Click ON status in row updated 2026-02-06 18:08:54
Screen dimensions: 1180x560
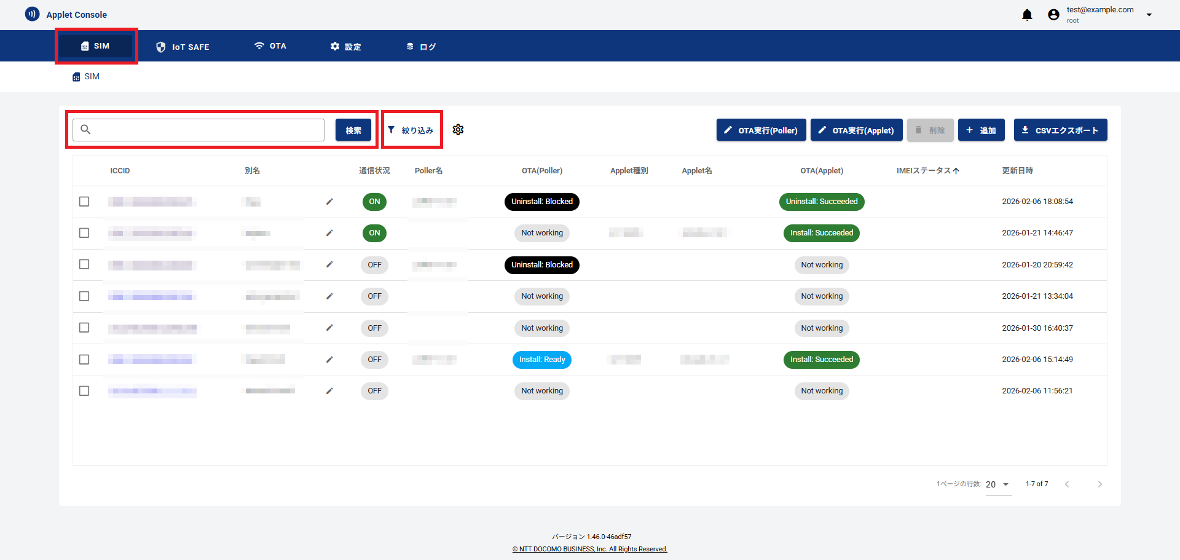pyautogui.click(x=374, y=202)
